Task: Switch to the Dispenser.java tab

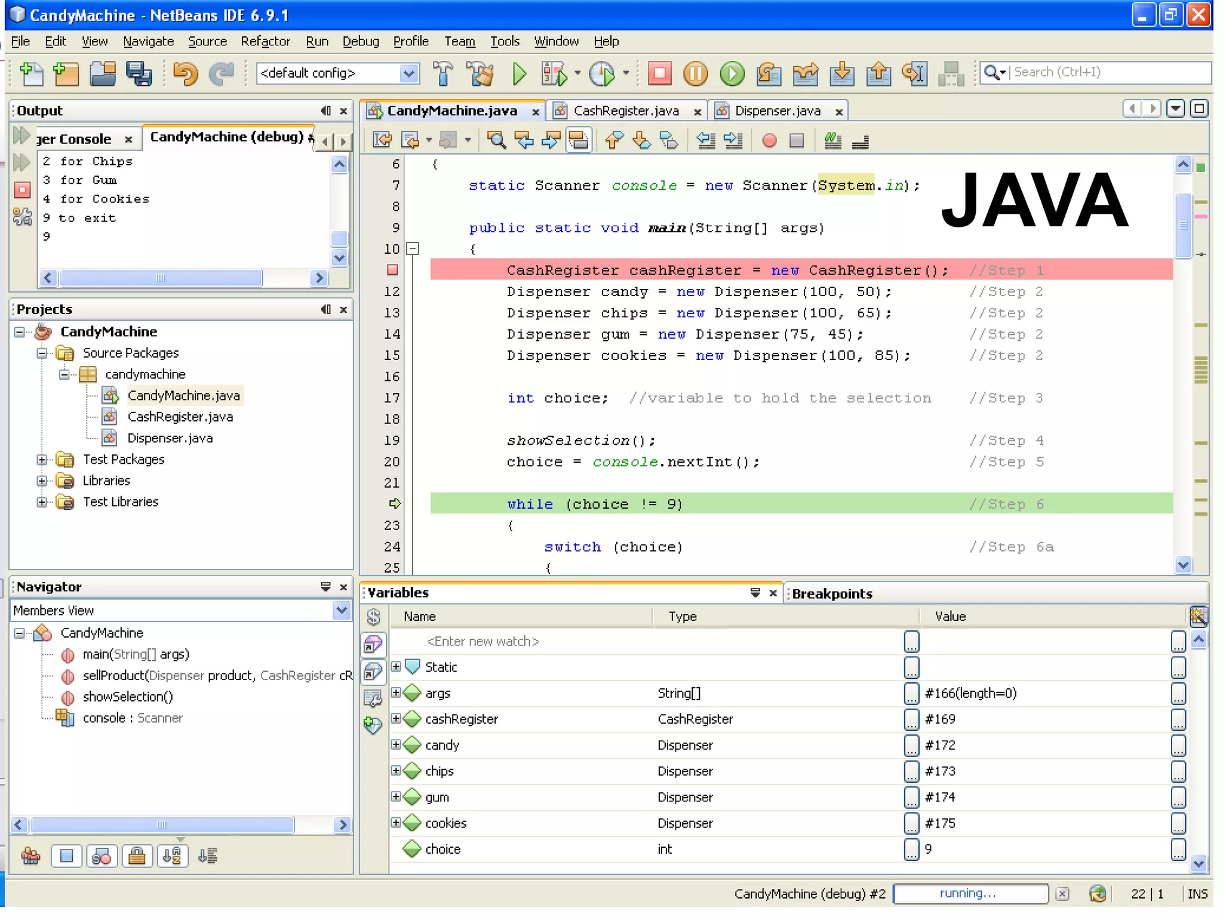Action: click(x=778, y=111)
